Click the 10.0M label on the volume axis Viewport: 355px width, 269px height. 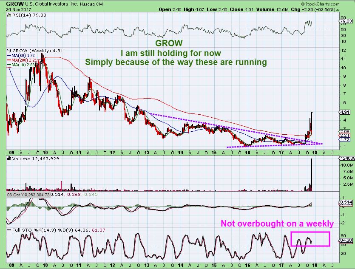click(347, 165)
